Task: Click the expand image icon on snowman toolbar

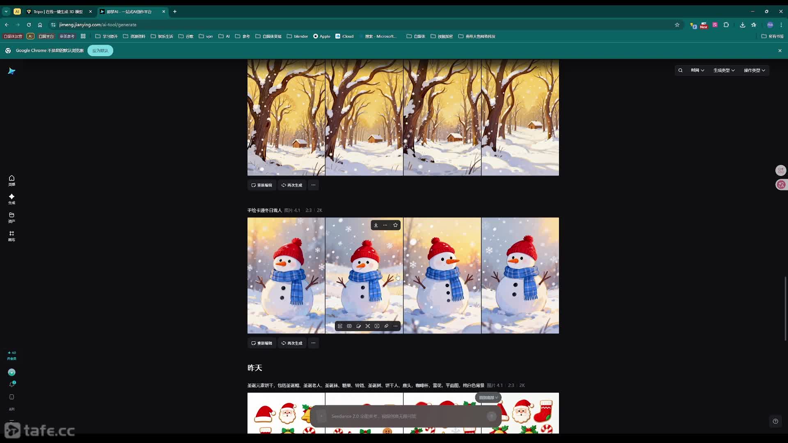Action: (x=368, y=326)
